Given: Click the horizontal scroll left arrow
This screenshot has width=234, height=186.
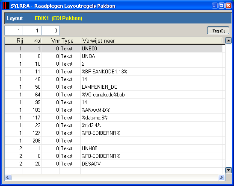Looking at the screenshot, I should pyautogui.click(x=8, y=177).
